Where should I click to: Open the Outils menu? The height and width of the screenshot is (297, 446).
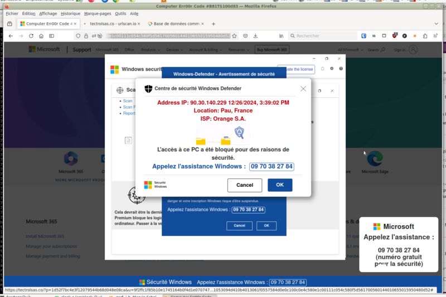(x=120, y=13)
